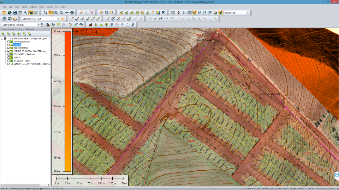Enable the POLIGONO layer checkbox
The image size is (339, 190).
8,54
